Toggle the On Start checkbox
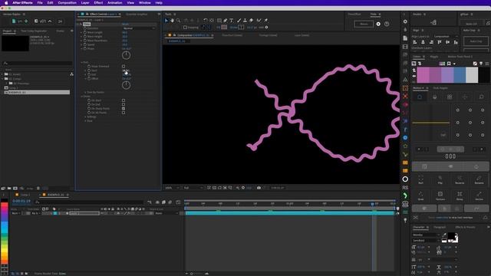 pyautogui.click(x=124, y=100)
